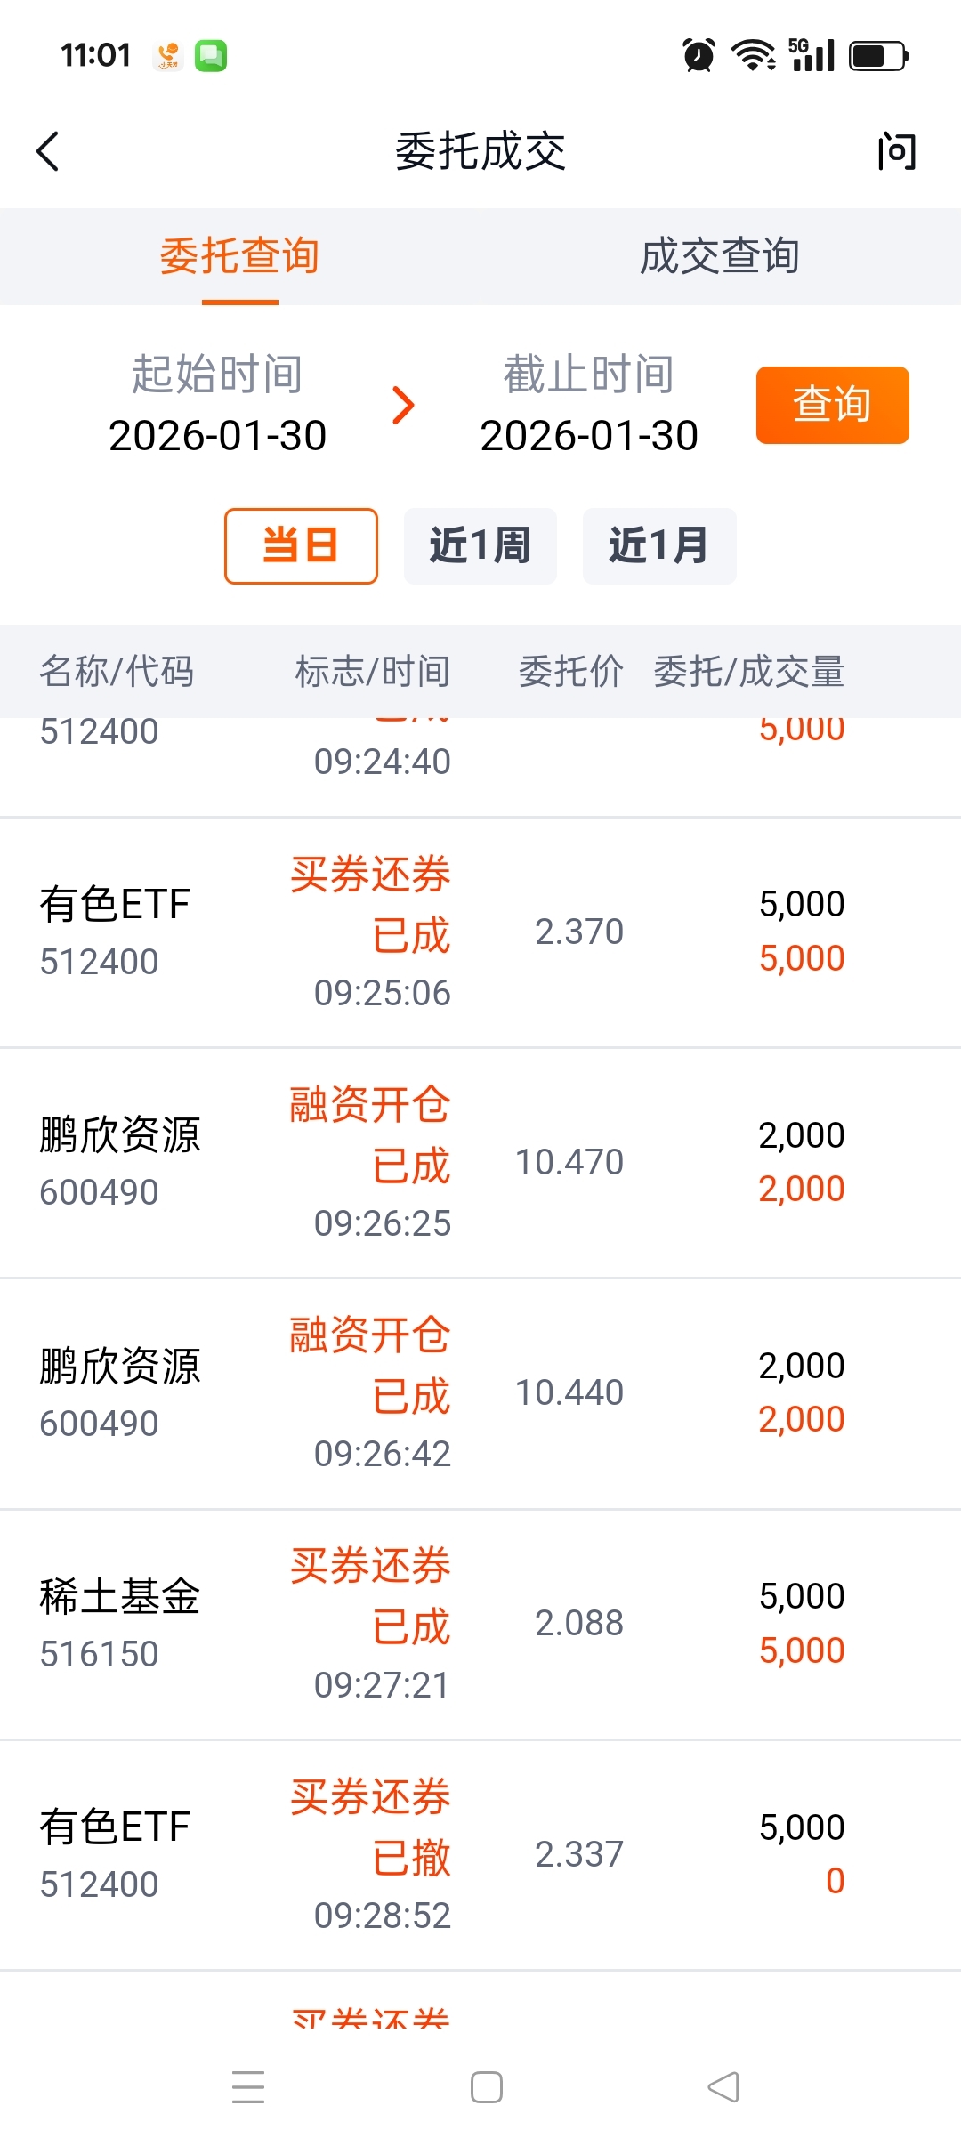Switch to the 成交查询 tab

[720, 257]
